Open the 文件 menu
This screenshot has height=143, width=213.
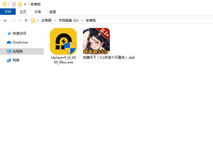[8, 12]
